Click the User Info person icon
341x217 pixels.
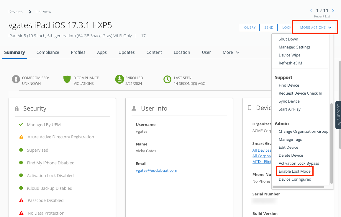coord(134,108)
